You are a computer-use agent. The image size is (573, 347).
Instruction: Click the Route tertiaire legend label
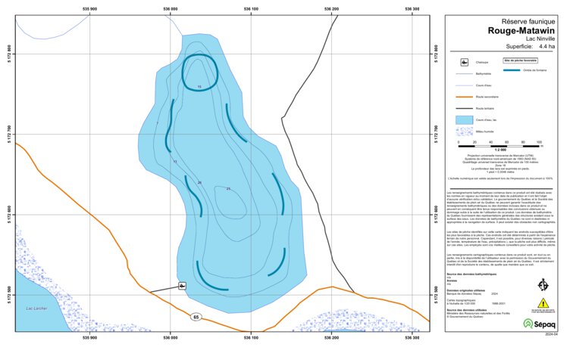[485, 109]
